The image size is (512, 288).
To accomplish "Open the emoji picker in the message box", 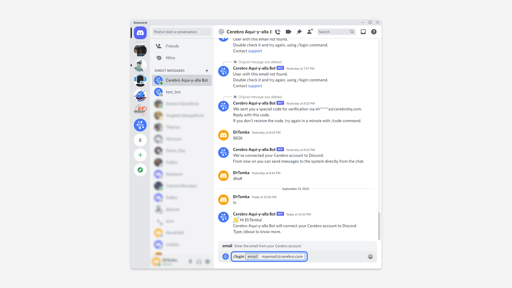I will 370,256.
